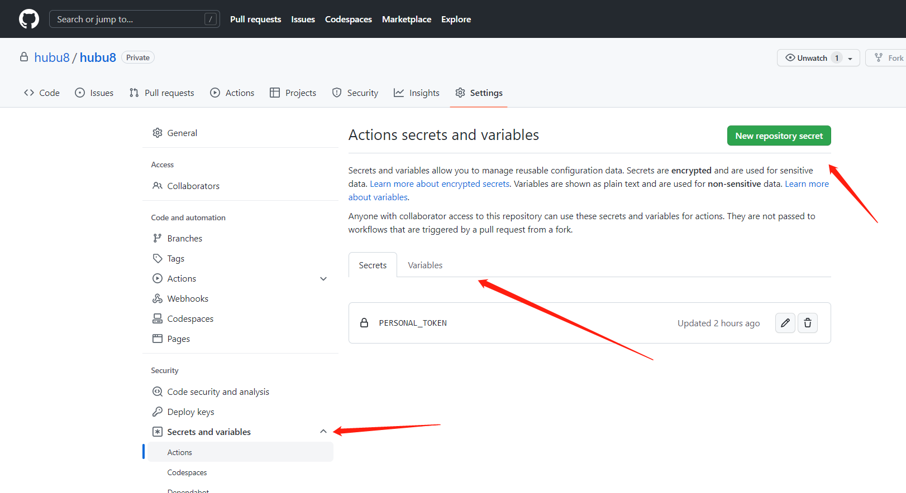906x493 pixels.
Task: Open Marketplace from the top navigation
Action: pos(406,19)
